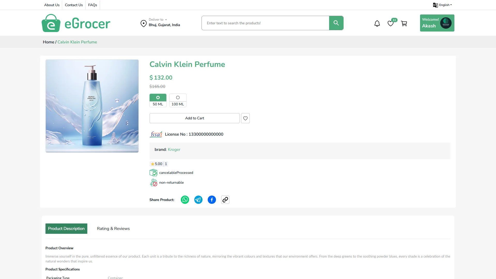This screenshot has height=279, width=496.
Task: Click Bhuj, Gujarat, India location text
Action: point(164,25)
